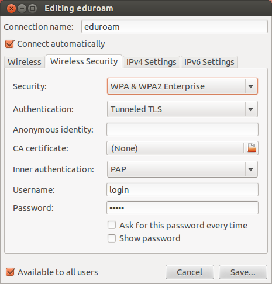The width and height of the screenshot is (272, 284).
Task: Click the Cancel button
Action: click(190, 272)
